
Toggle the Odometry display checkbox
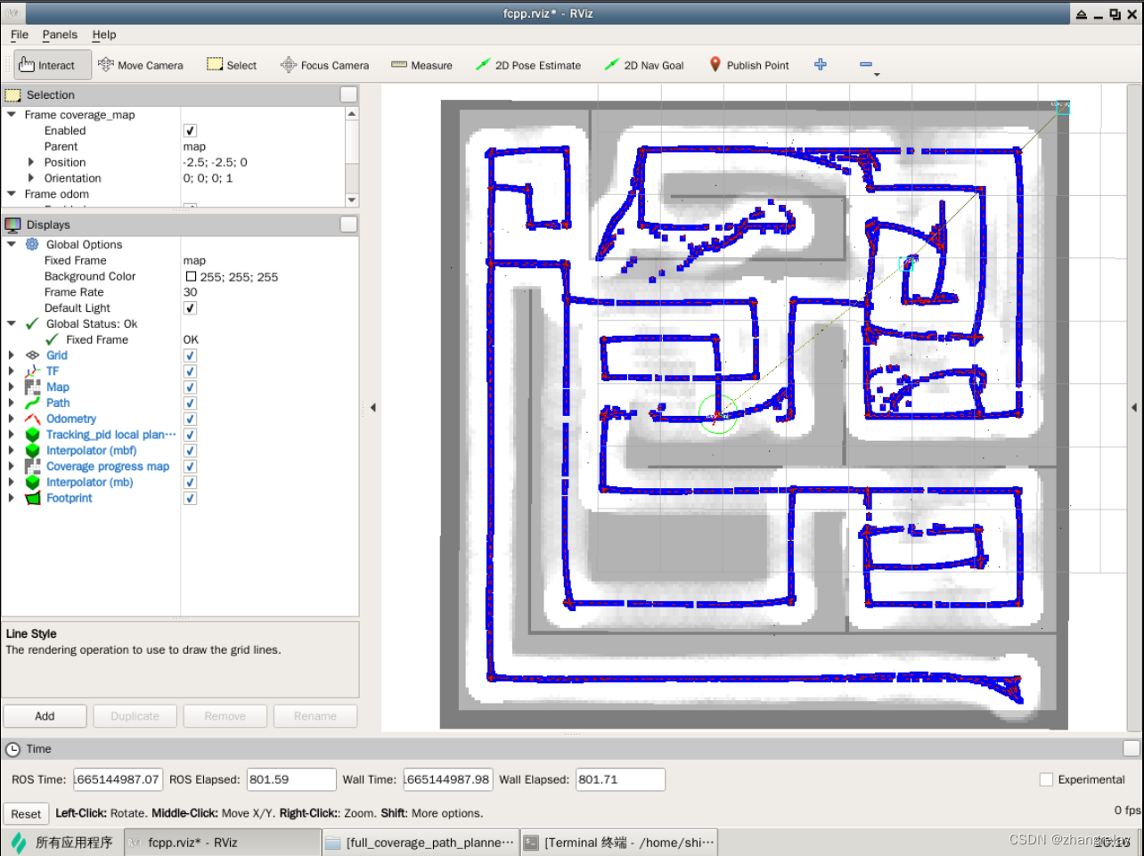point(190,419)
